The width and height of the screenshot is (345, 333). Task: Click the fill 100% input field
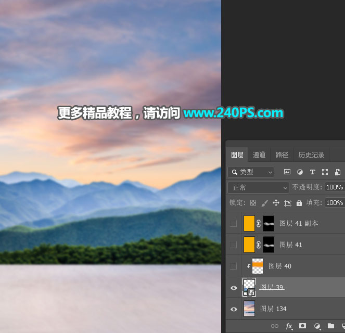[335, 202]
